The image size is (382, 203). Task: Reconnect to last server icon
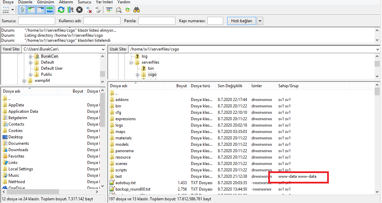click(98, 10)
